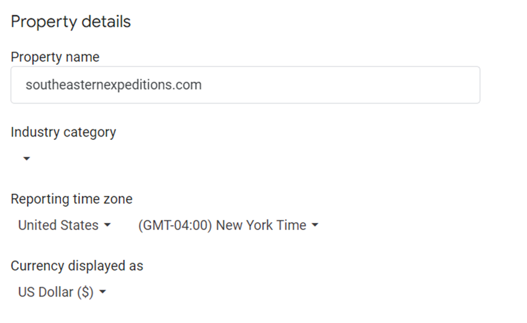Expand the New York Time zone dropdown

(x=228, y=226)
